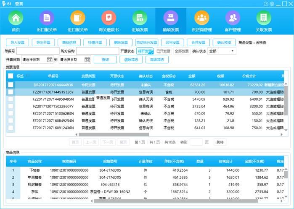The image size is (294, 209).
Task: Click the 导入发票 button
Action: (18, 42)
